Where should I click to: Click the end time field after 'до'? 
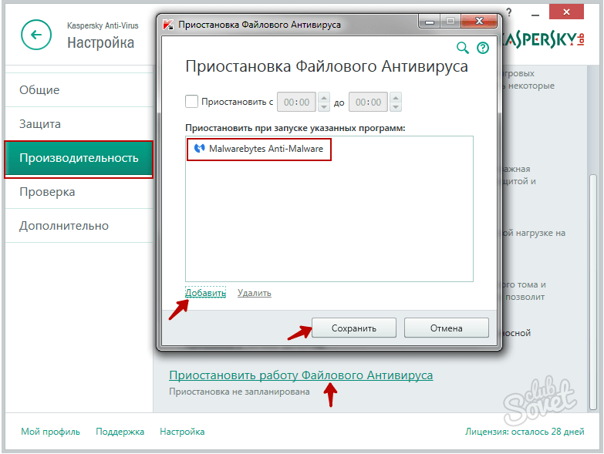(368, 102)
